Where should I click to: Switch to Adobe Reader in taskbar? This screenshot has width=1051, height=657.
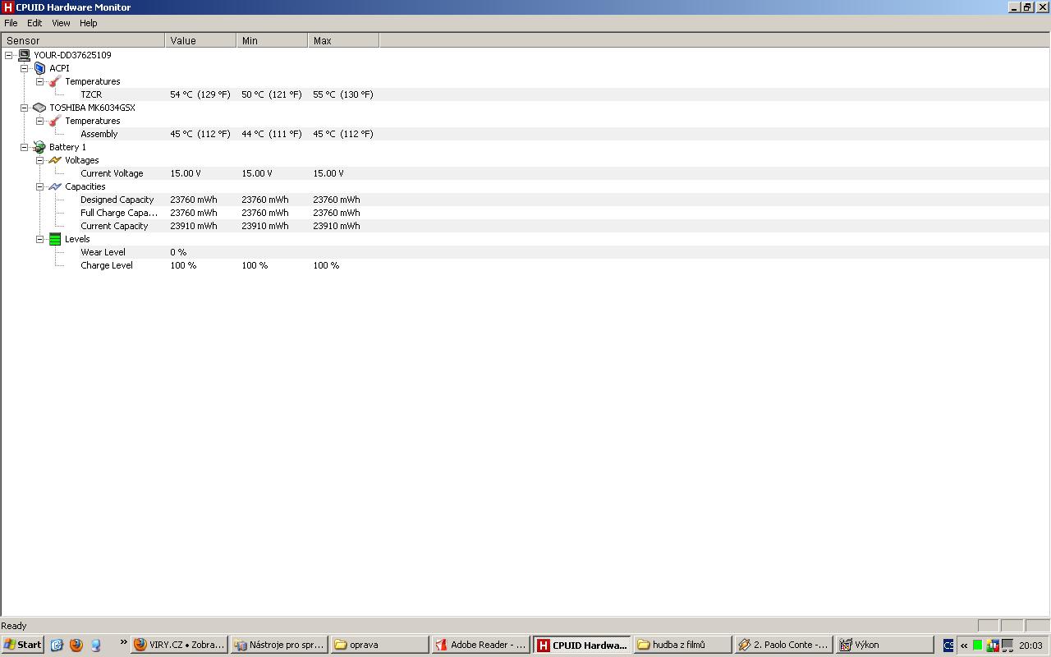click(480, 645)
